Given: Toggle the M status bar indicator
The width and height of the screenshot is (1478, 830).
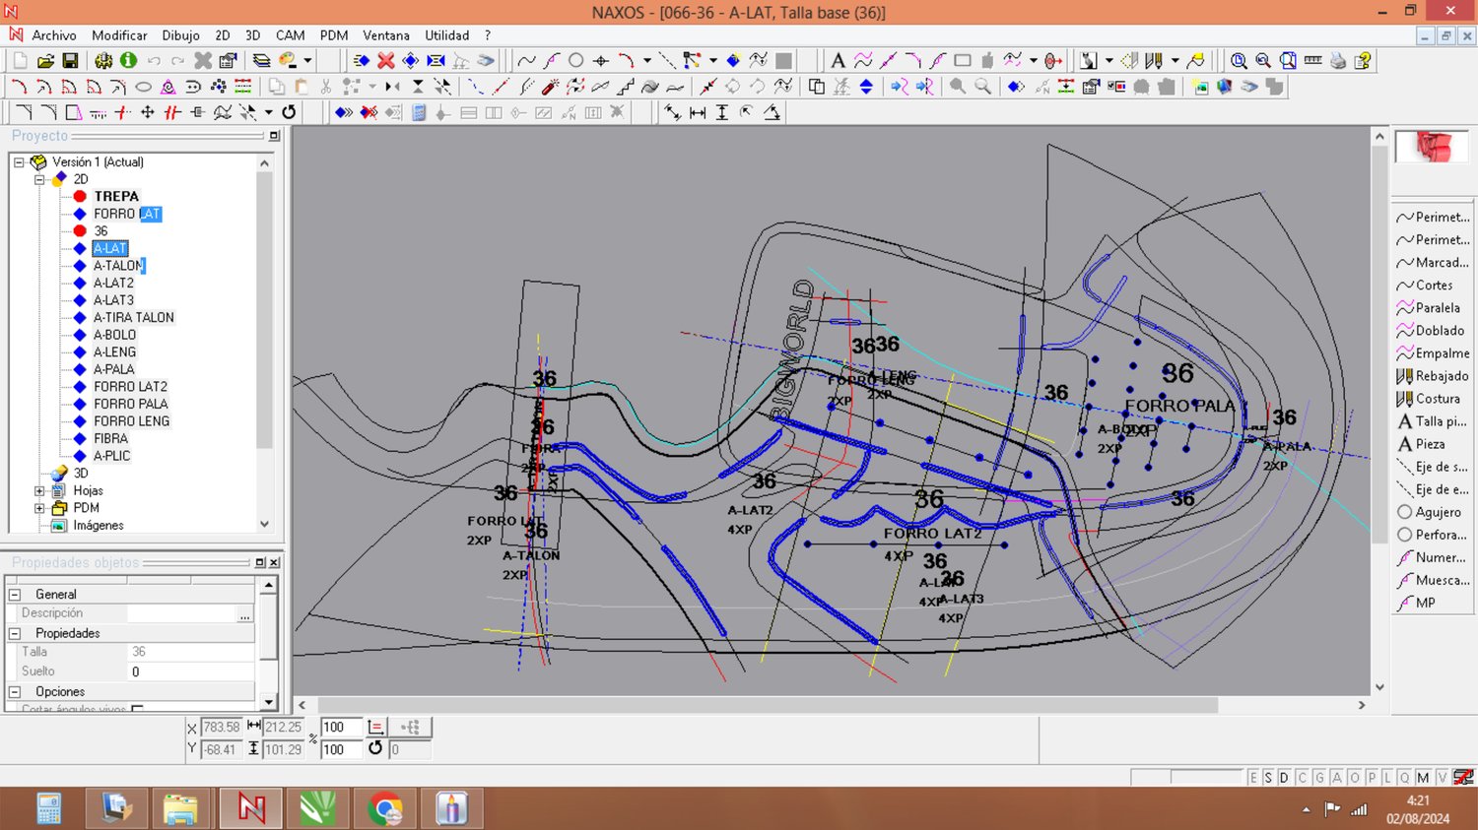Looking at the screenshot, I should pyautogui.click(x=1423, y=778).
